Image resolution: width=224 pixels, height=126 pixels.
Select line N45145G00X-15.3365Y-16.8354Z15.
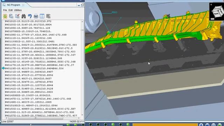pyautogui.click(x=28, y=96)
